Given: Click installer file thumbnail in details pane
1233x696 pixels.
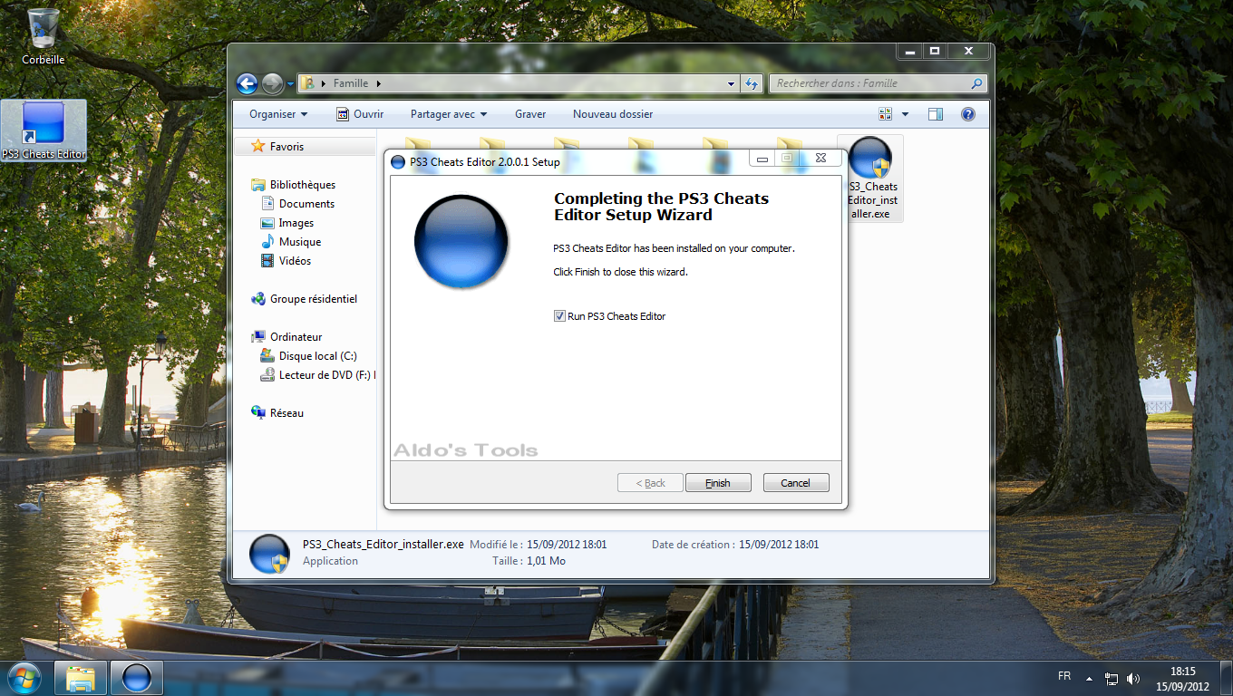Looking at the screenshot, I should coord(269,554).
